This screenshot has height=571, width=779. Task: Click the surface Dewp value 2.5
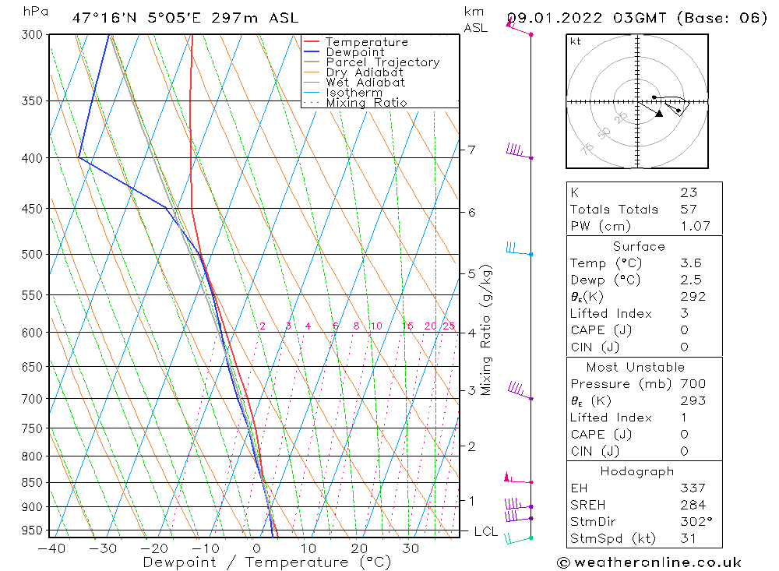point(691,280)
